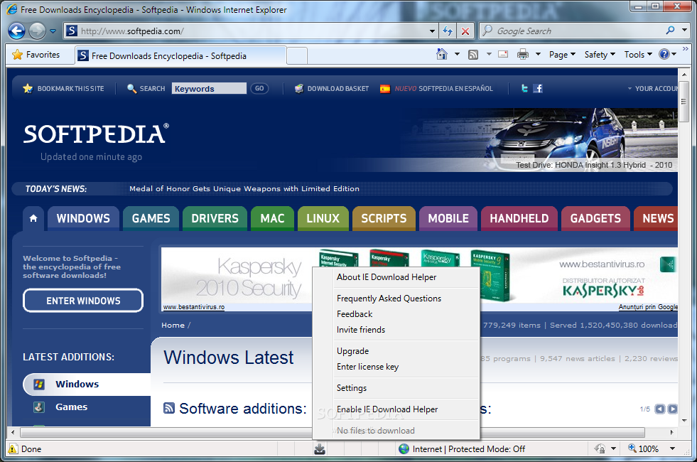Open the Page menu dropdown
This screenshot has height=462, width=697.
point(562,54)
